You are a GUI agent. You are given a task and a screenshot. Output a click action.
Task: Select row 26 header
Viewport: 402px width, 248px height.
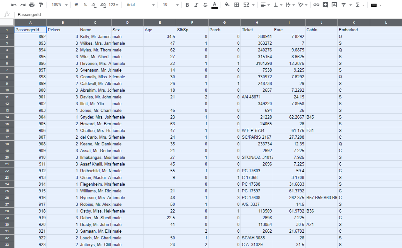7,198
